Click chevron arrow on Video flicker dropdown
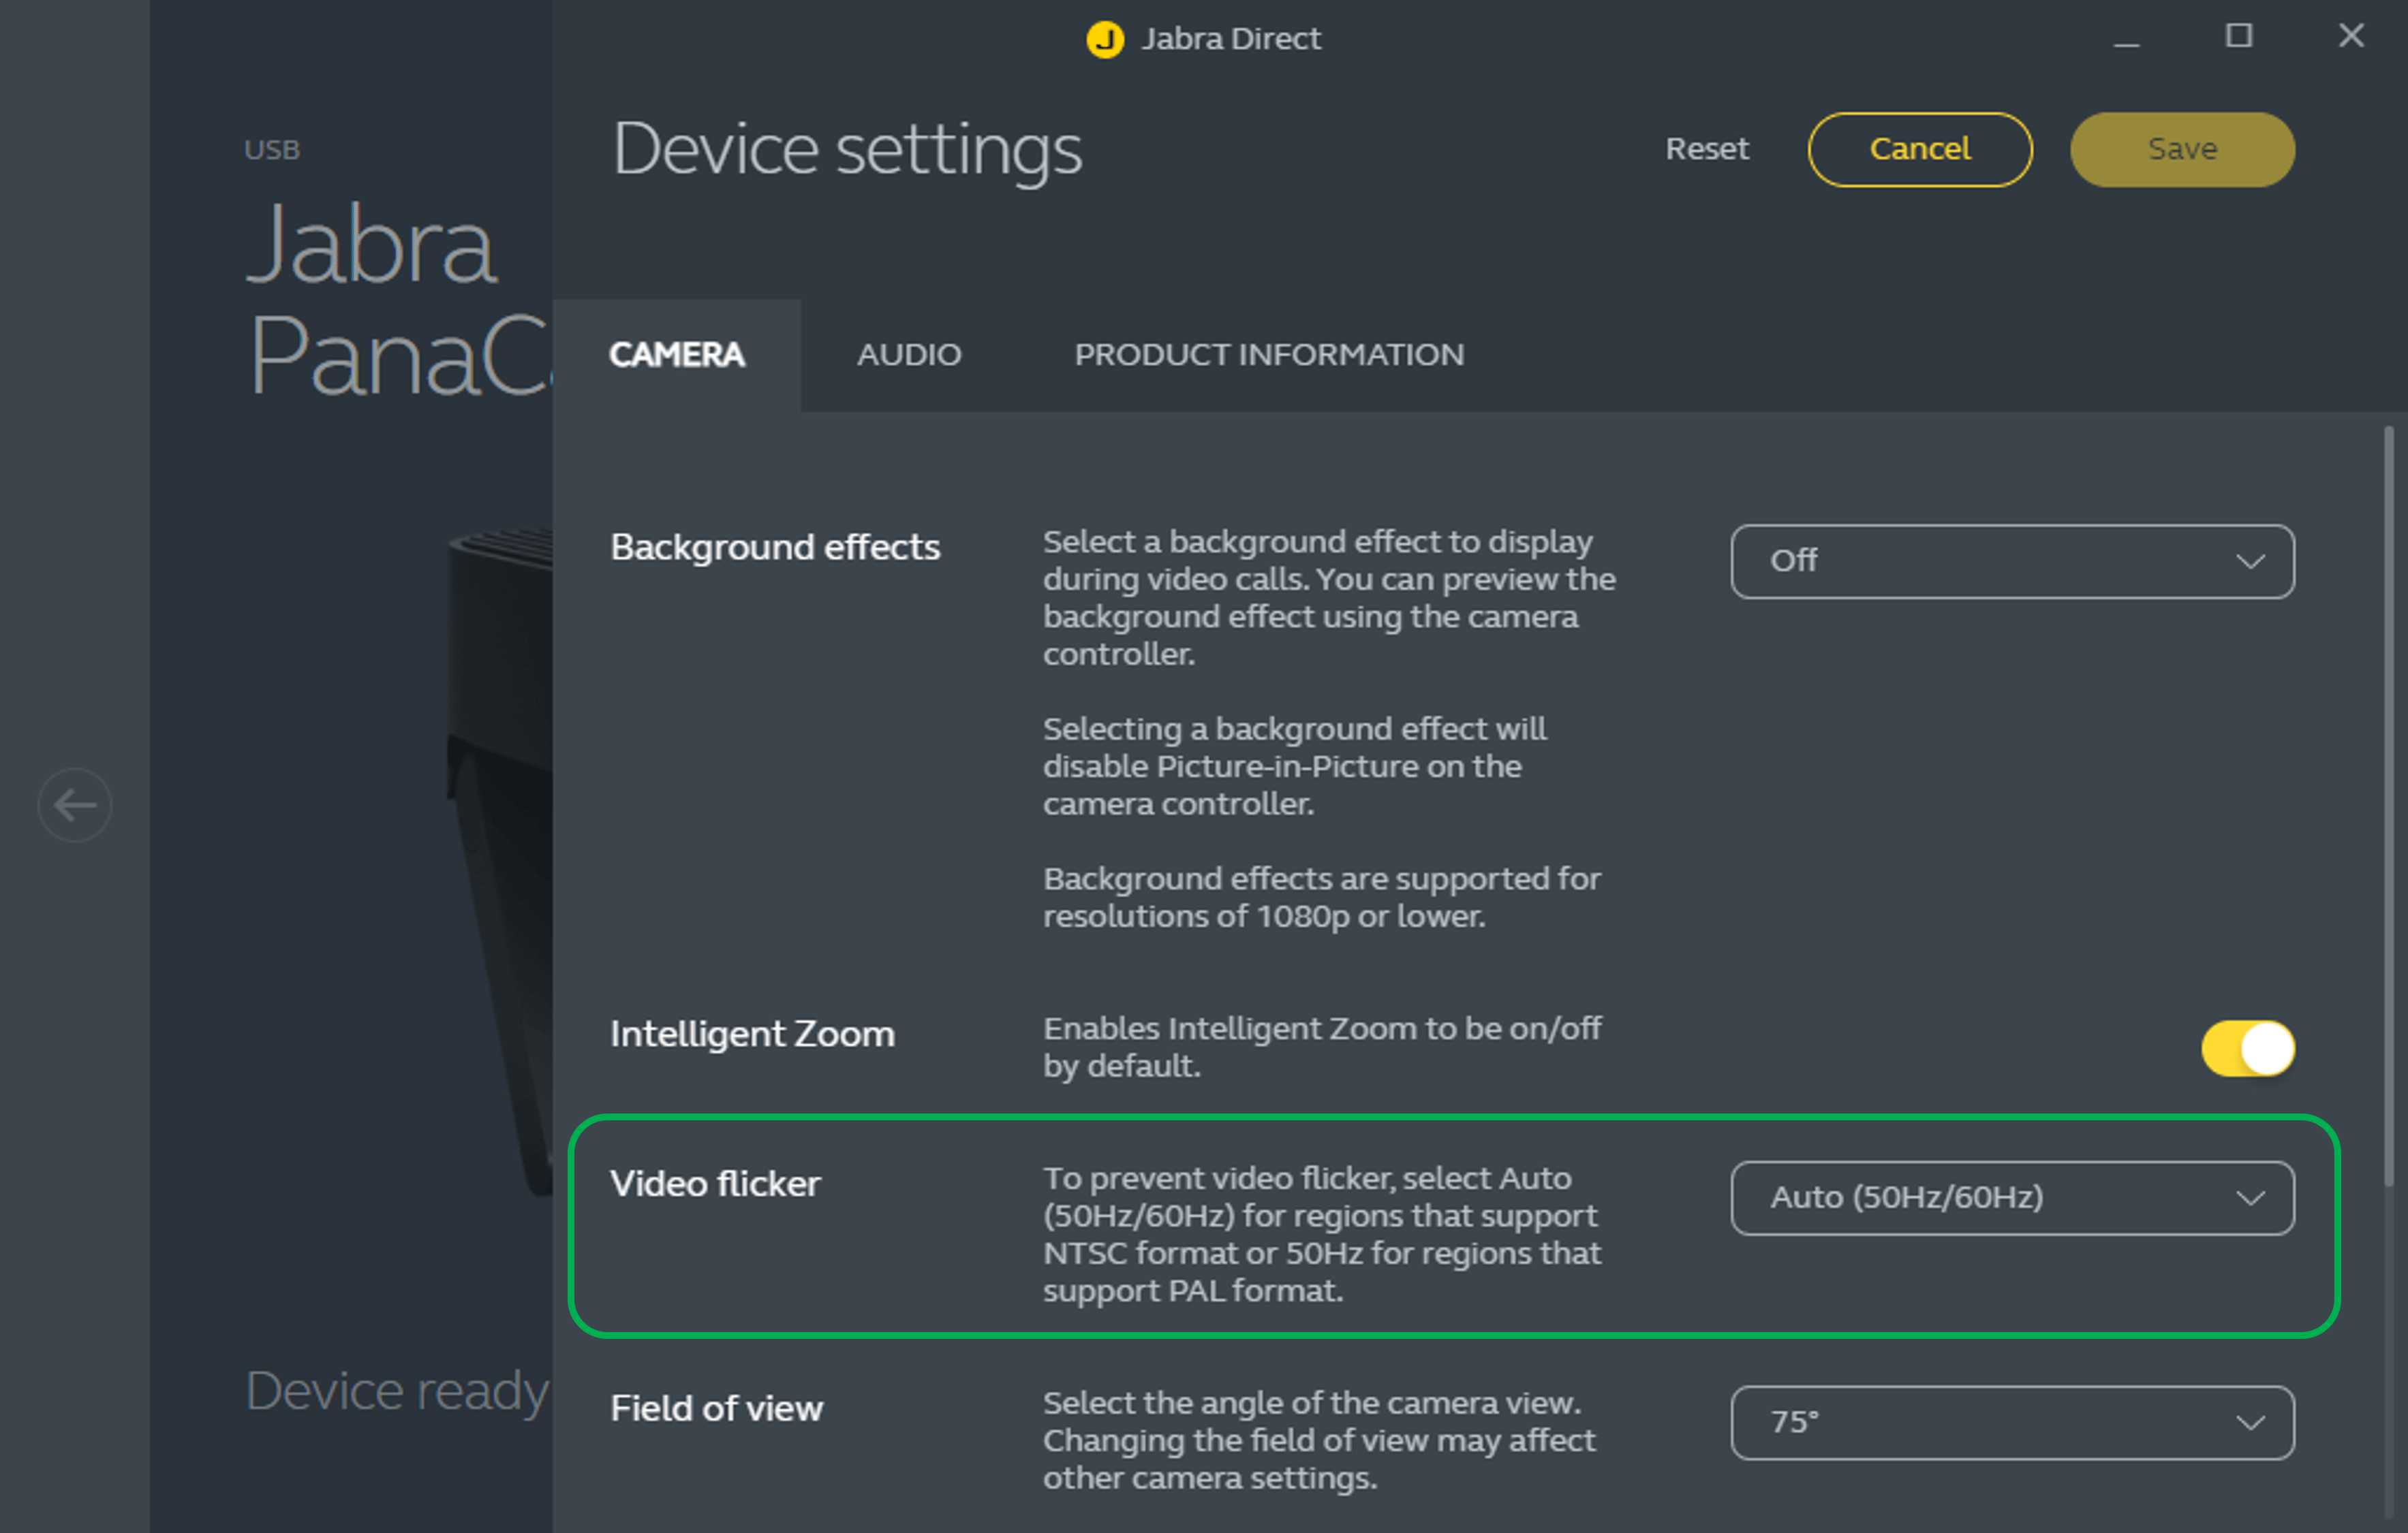 2250,1198
